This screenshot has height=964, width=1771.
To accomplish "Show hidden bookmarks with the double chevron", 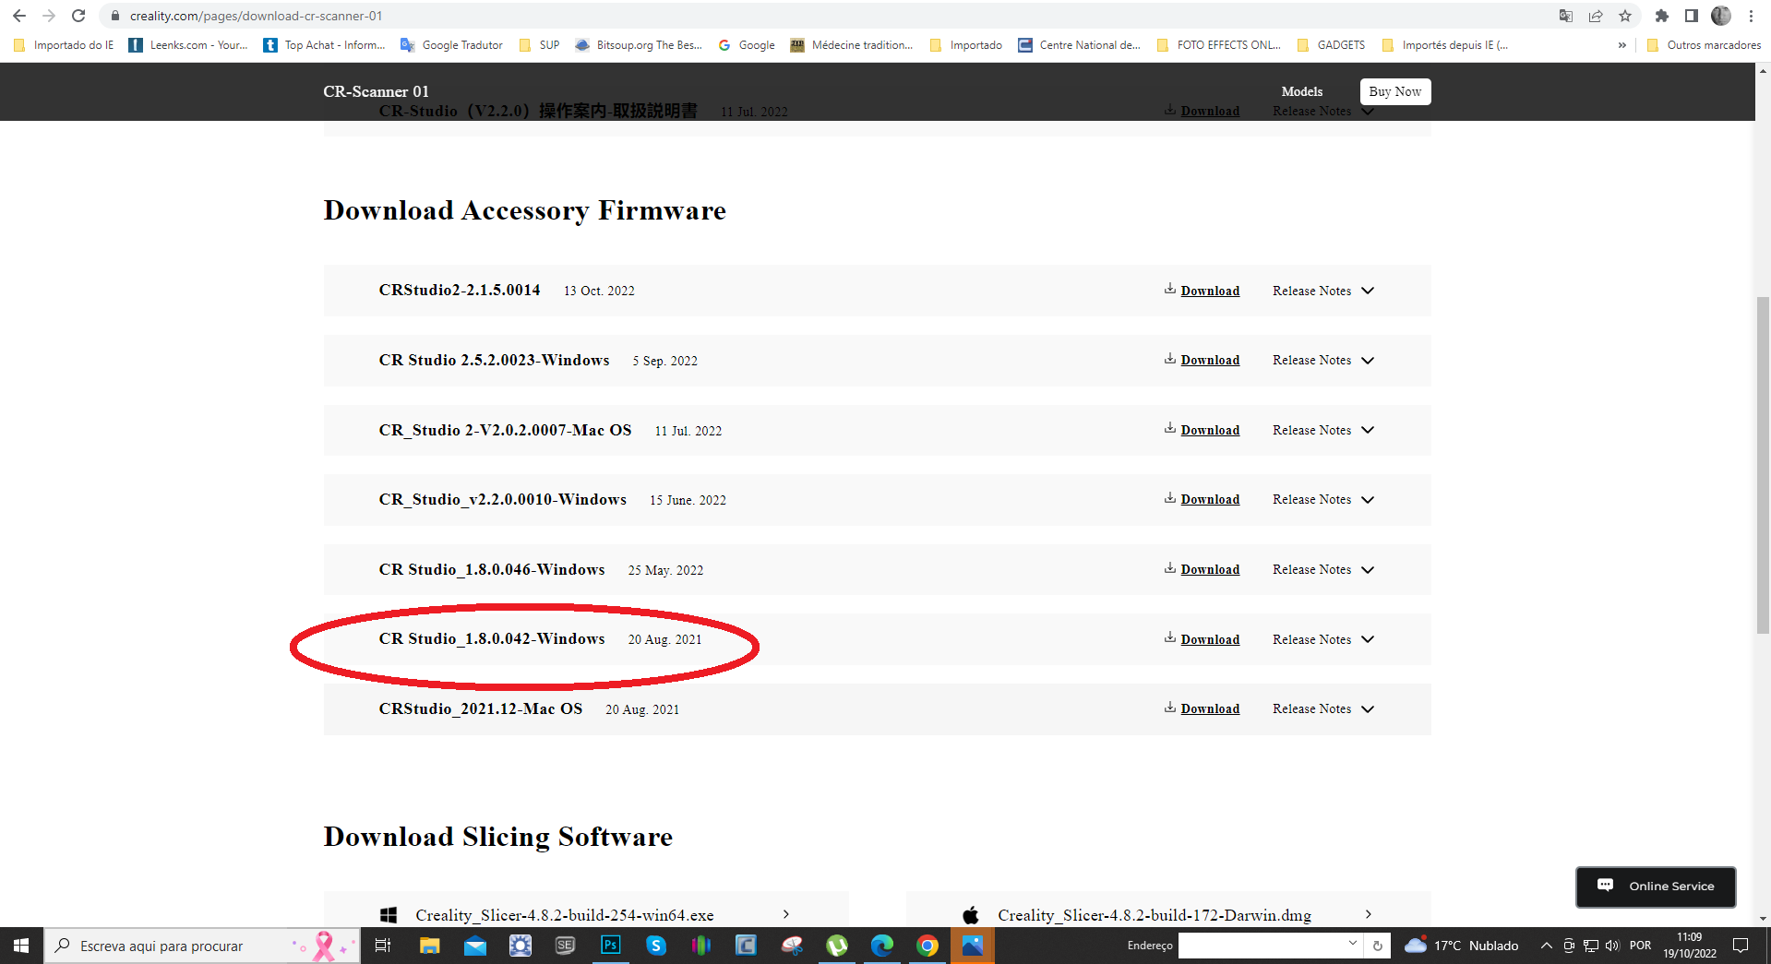I will coord(1621,44).
